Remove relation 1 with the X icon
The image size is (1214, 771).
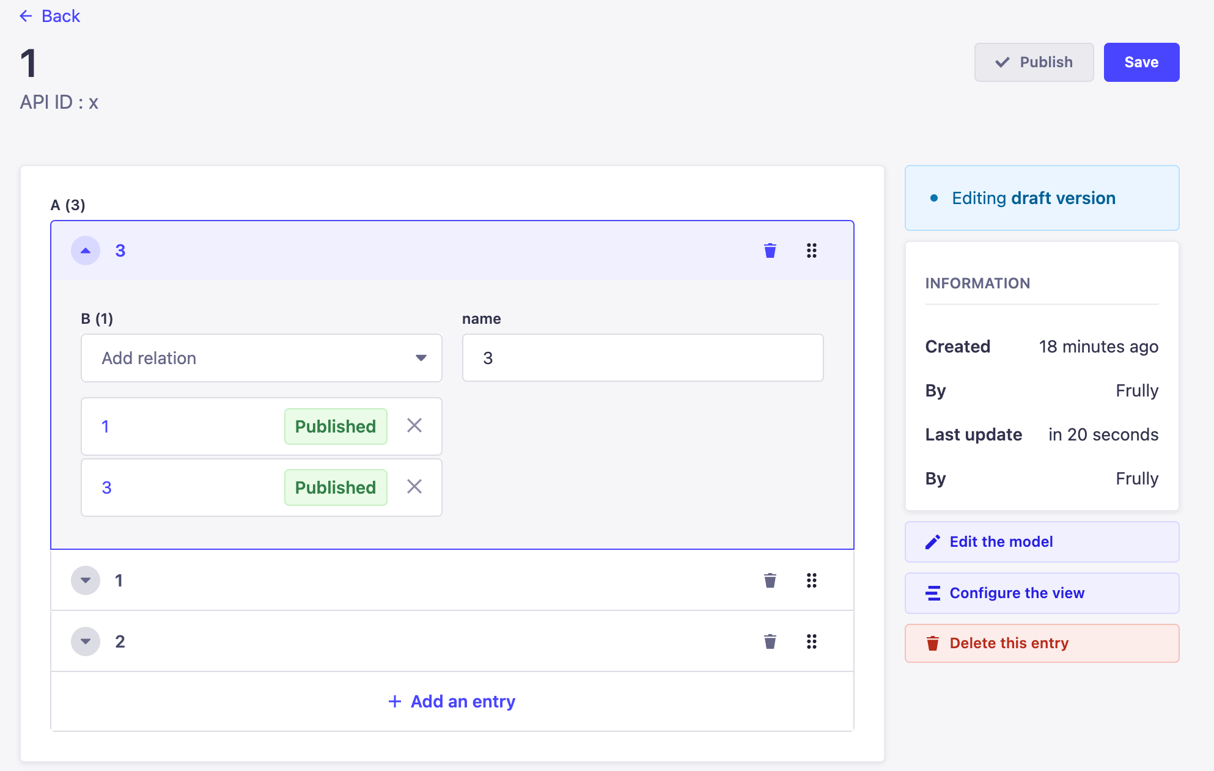click(414, 426)
